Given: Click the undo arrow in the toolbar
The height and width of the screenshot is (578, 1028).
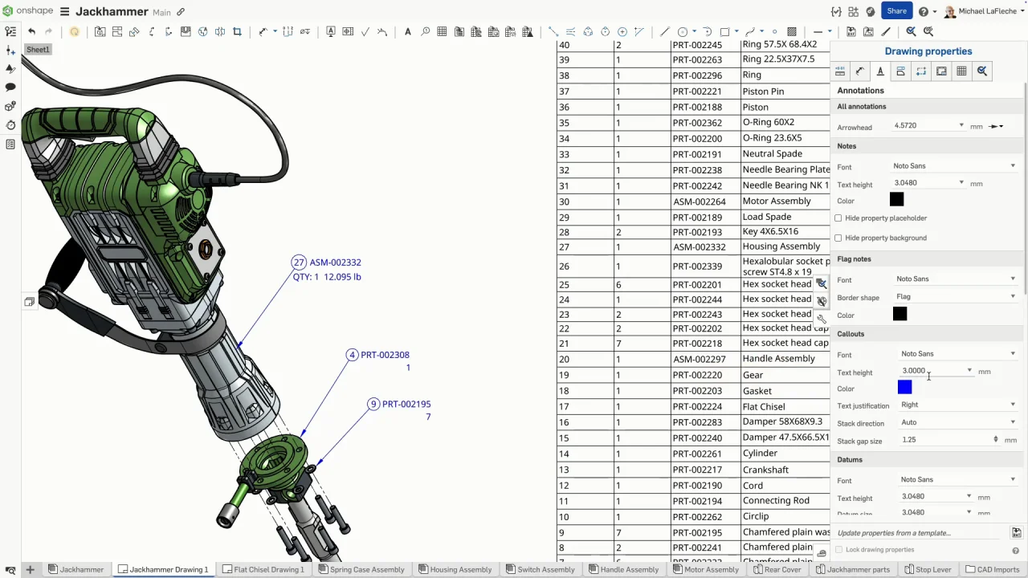Looking at the screenshot, I should pos(31,31).
